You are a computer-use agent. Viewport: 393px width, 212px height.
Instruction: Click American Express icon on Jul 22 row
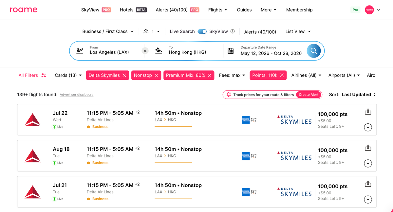[x=246, y=120]
